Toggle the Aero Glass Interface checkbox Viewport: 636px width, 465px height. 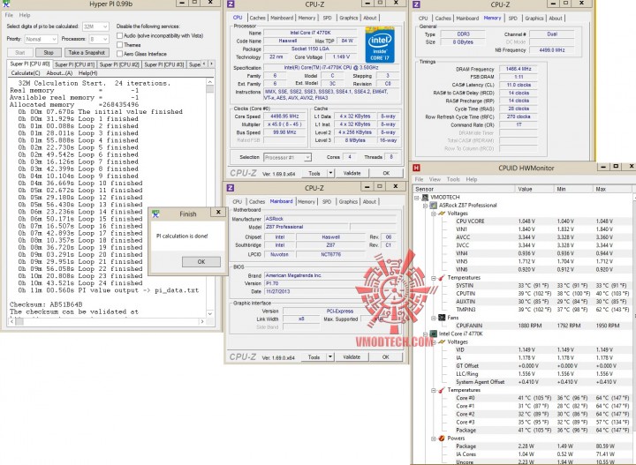[119, 54]
